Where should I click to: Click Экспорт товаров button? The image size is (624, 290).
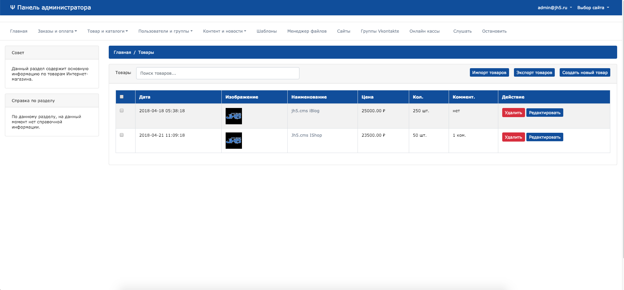click(x=534, y=72)
